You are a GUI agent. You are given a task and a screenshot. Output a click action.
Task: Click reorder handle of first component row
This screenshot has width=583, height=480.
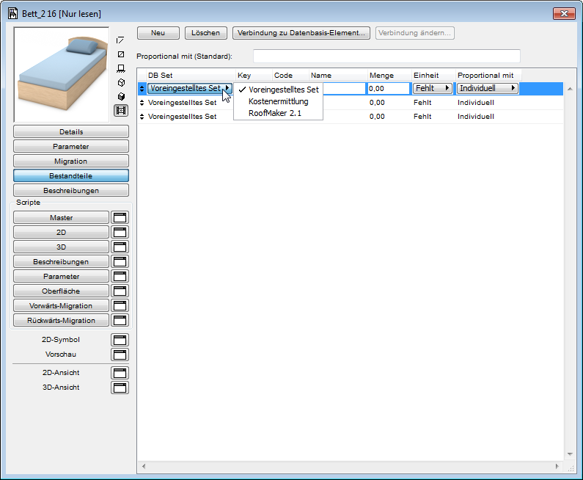tap(142, 89)
